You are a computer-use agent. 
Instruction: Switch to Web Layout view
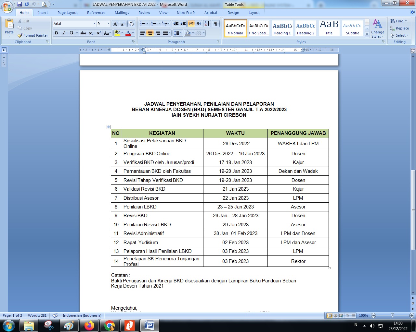(341, 315)
